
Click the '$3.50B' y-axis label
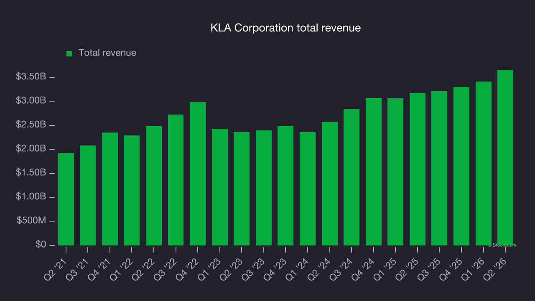(31, 77)
